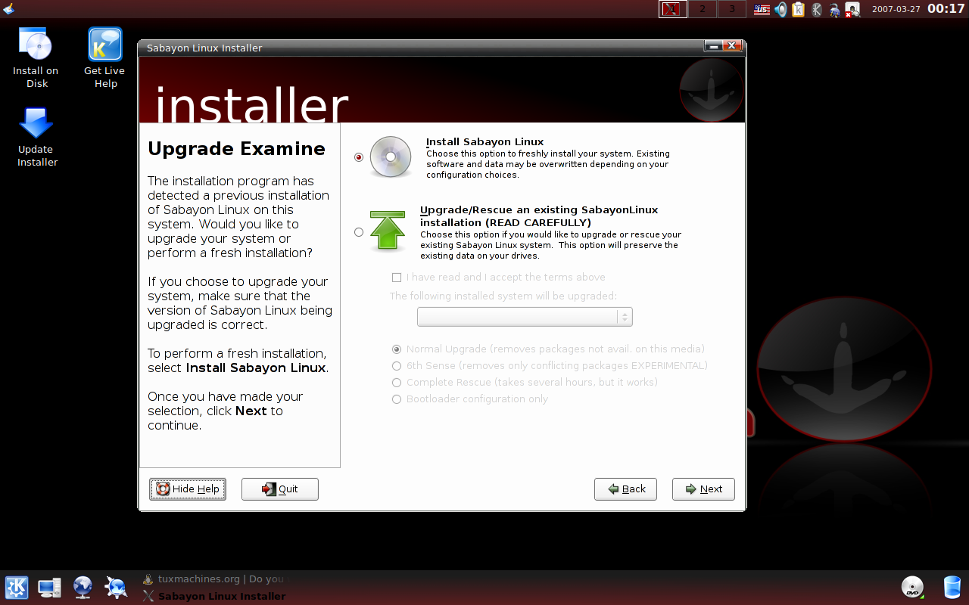The image size is (969, 605).
Task: Open the DVD media icon in the panel
Action: (x=912, y=588)
